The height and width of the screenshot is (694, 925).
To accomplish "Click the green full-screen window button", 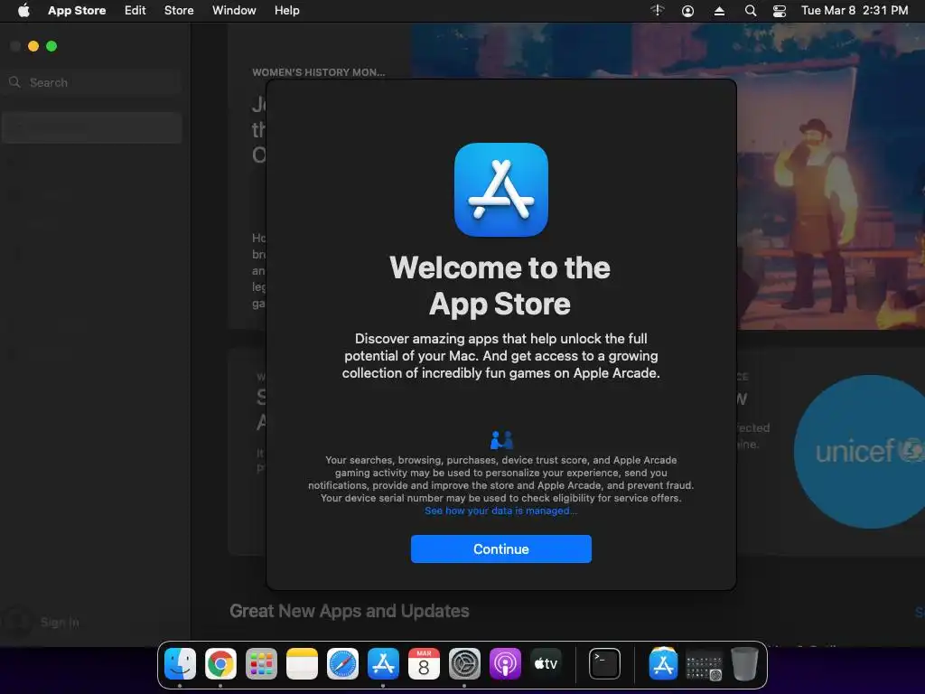I will [51, 46].
